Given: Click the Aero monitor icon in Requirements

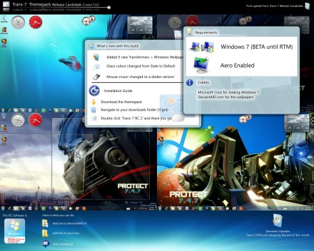Looking at the screenshot, I should 202,66.
